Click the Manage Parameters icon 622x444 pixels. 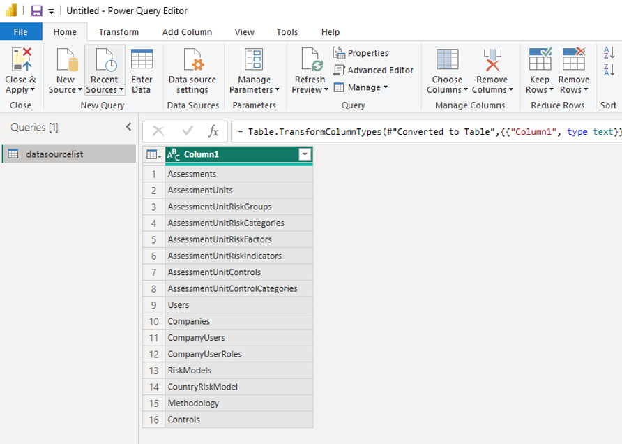pos(254,59)
